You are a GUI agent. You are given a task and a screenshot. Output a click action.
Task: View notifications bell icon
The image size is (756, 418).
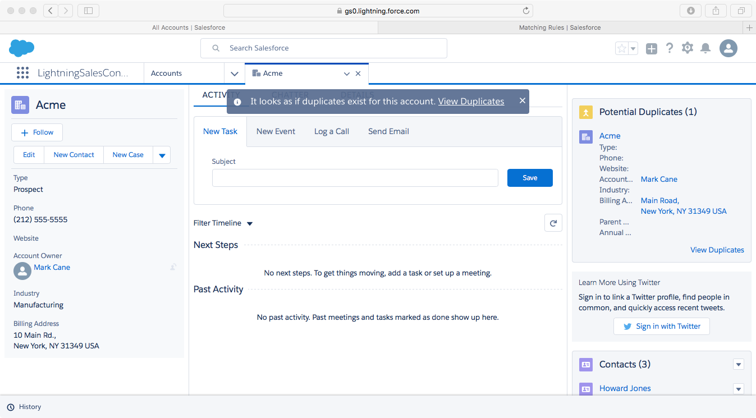[705, 48]
